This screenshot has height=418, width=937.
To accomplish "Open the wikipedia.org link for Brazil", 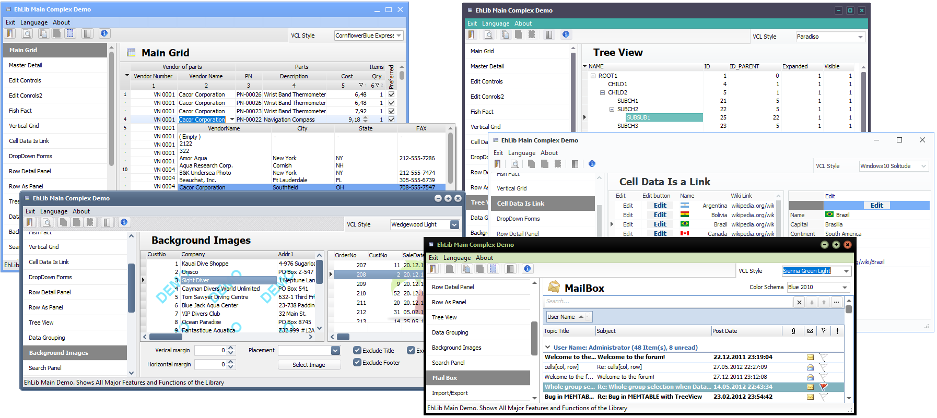I will [753, 224].
